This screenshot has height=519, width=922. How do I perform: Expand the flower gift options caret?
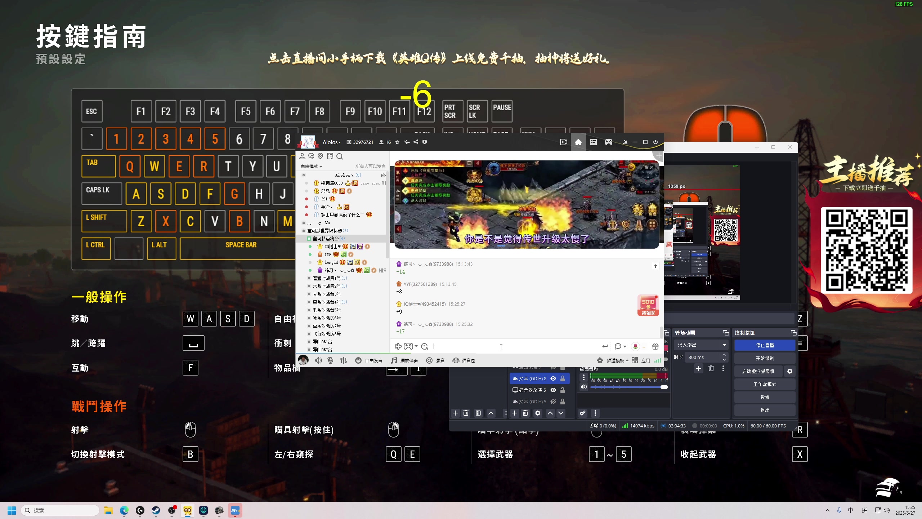click(x=644, y=347)
